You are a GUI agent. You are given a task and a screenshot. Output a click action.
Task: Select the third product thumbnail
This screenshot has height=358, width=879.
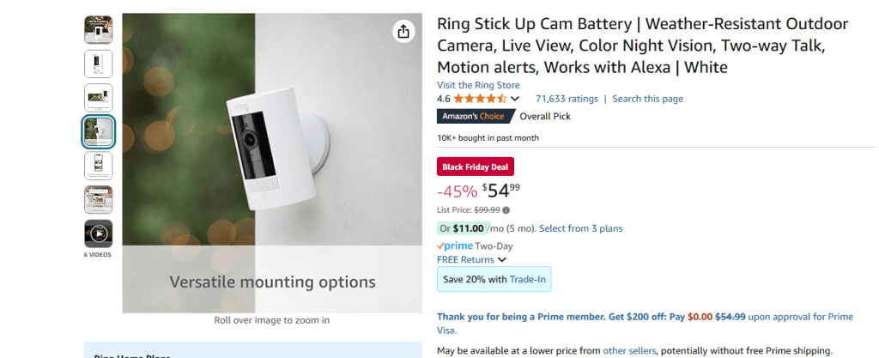(98, 98)
